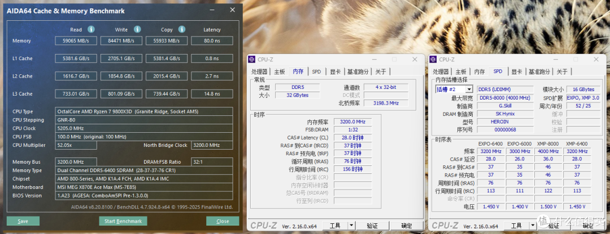Click the CPU-Z logo icon in the memory window title
The image size is (610, 234).
click(252, 59)
